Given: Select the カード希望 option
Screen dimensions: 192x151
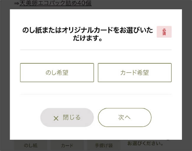Looking at the screenshot, I should pyautogui.click(x=135, y=73).
